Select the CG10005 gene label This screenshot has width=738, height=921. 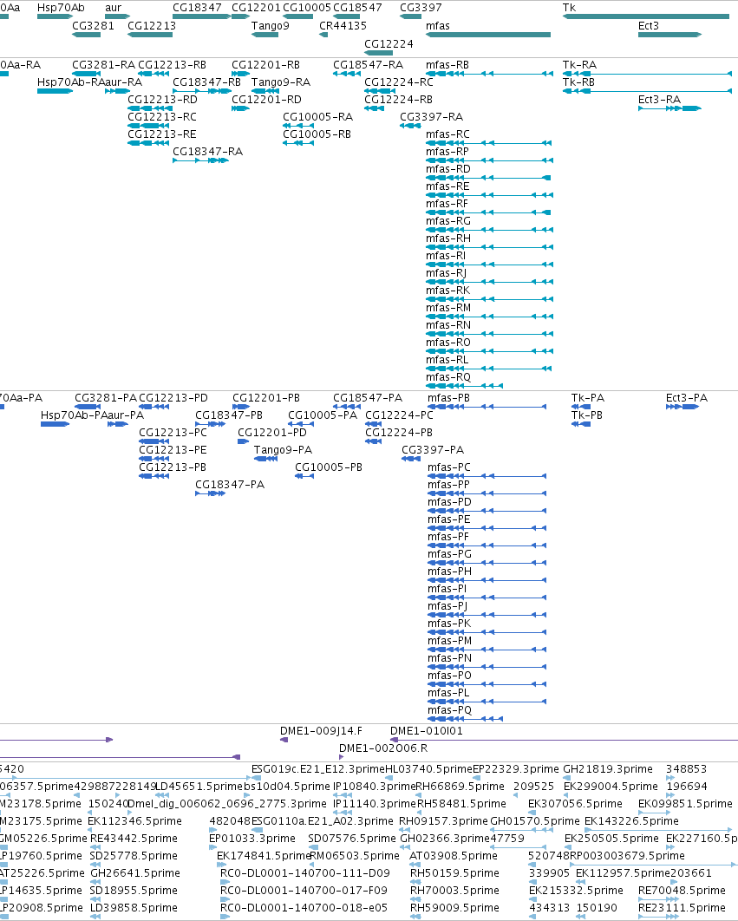coord(307,8)
